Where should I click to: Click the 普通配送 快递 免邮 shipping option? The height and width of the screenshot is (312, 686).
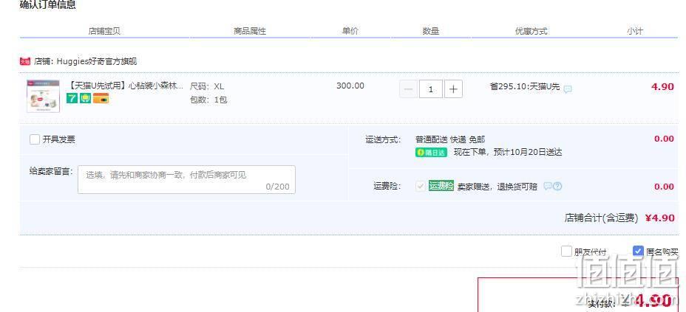point(450,139)
